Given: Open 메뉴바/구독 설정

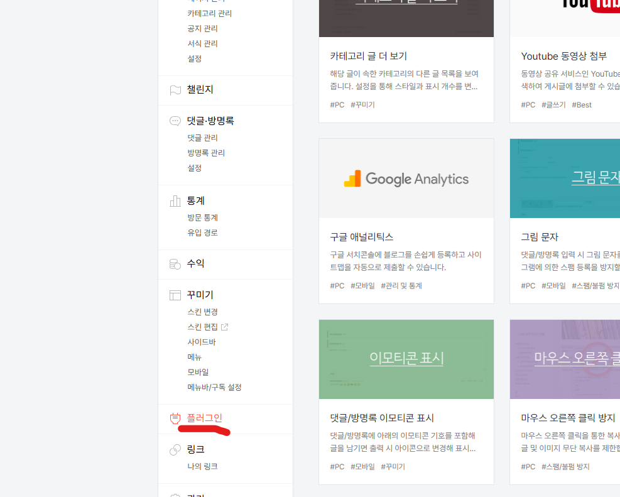Looking at the screenshot, I should 214,386.
